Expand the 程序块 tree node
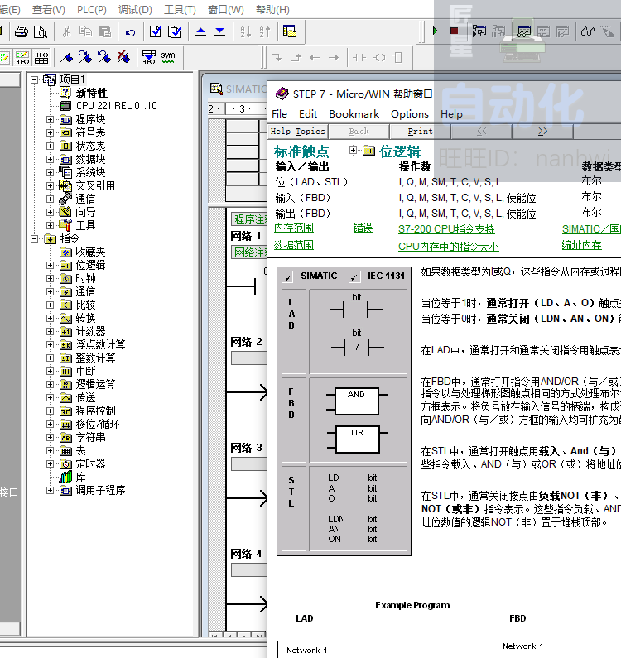Image resolution: width=621 pixels, height=658 pixels. (x=50, y=119)
